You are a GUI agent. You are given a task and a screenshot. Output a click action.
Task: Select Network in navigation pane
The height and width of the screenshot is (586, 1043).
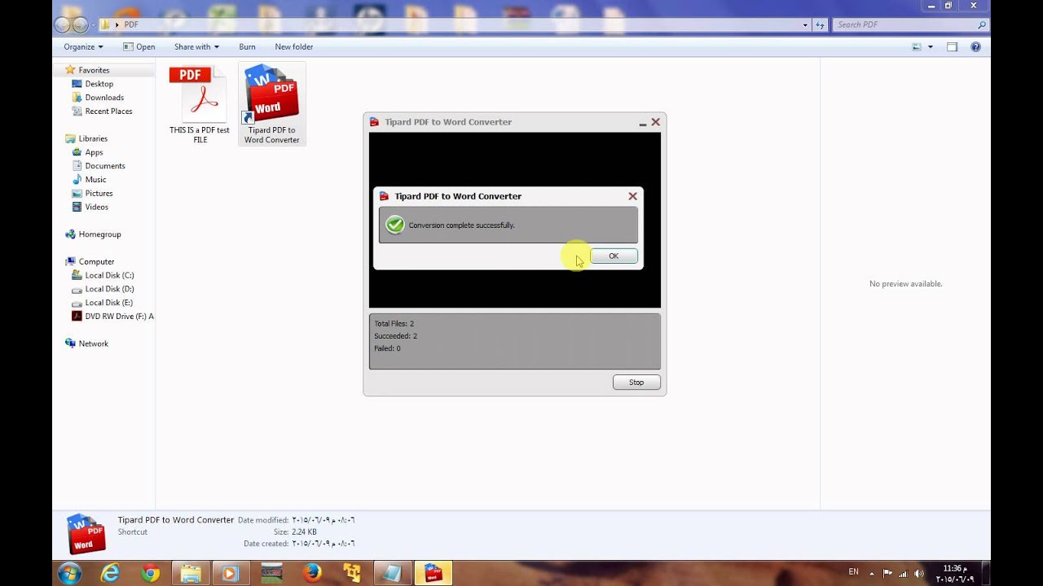93,343
